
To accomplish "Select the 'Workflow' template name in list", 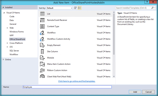I will (x=51, y=33).
